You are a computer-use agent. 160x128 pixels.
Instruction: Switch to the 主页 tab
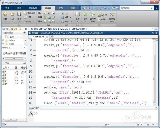click(x=7, y=8)
